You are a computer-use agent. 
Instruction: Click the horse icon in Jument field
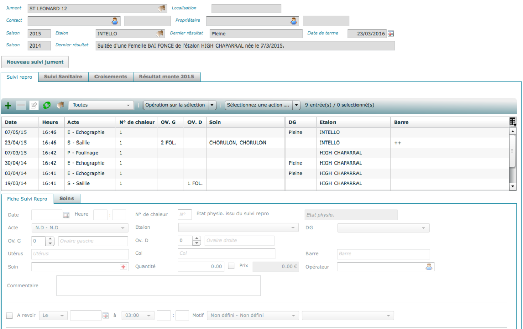click(x=162, y=8)
